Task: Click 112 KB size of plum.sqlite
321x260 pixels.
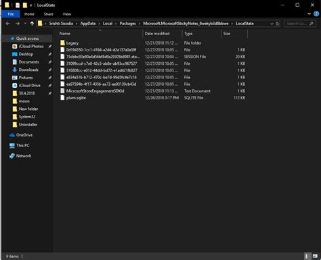Action: tap(239, 98)
